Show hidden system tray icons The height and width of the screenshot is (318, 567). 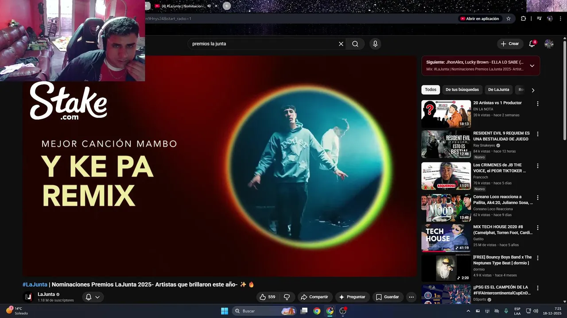click(468, 311)
